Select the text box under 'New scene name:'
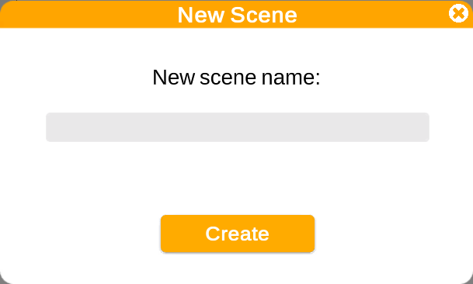The width and height of the screenshot is (473, 284). point(238,127)
